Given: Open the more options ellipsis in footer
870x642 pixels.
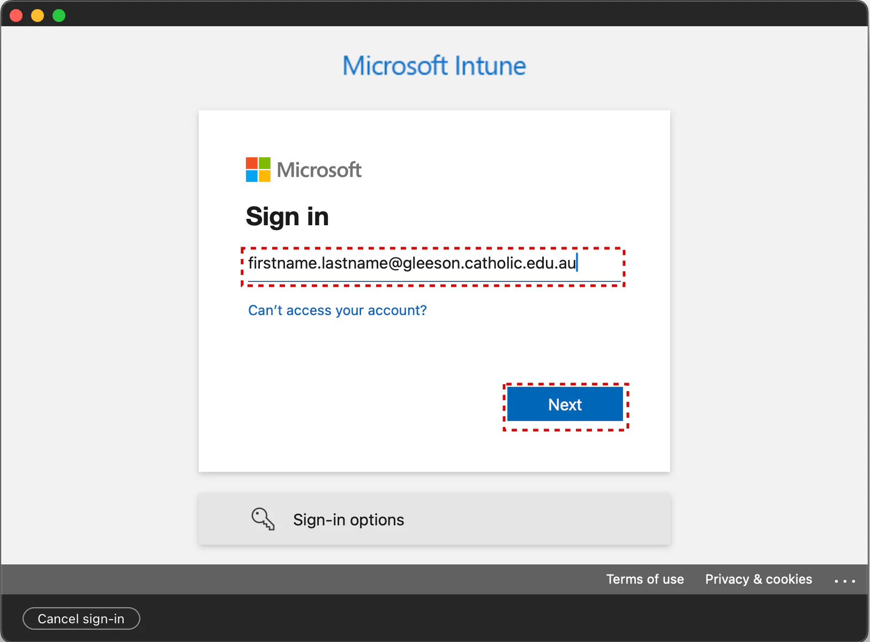Looking at the screenshot, I should pyautogui.click(x=845, y=581).
